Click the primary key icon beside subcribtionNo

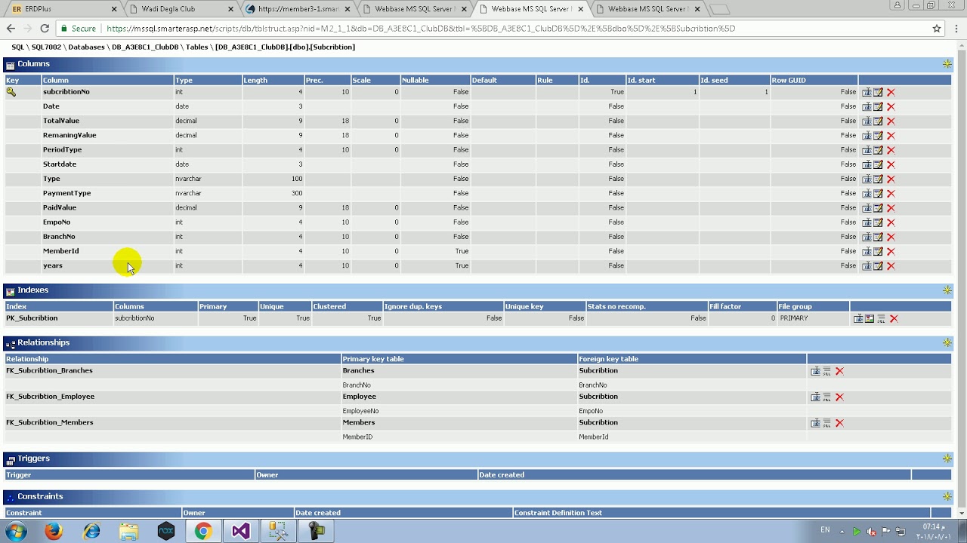[11, 92]
